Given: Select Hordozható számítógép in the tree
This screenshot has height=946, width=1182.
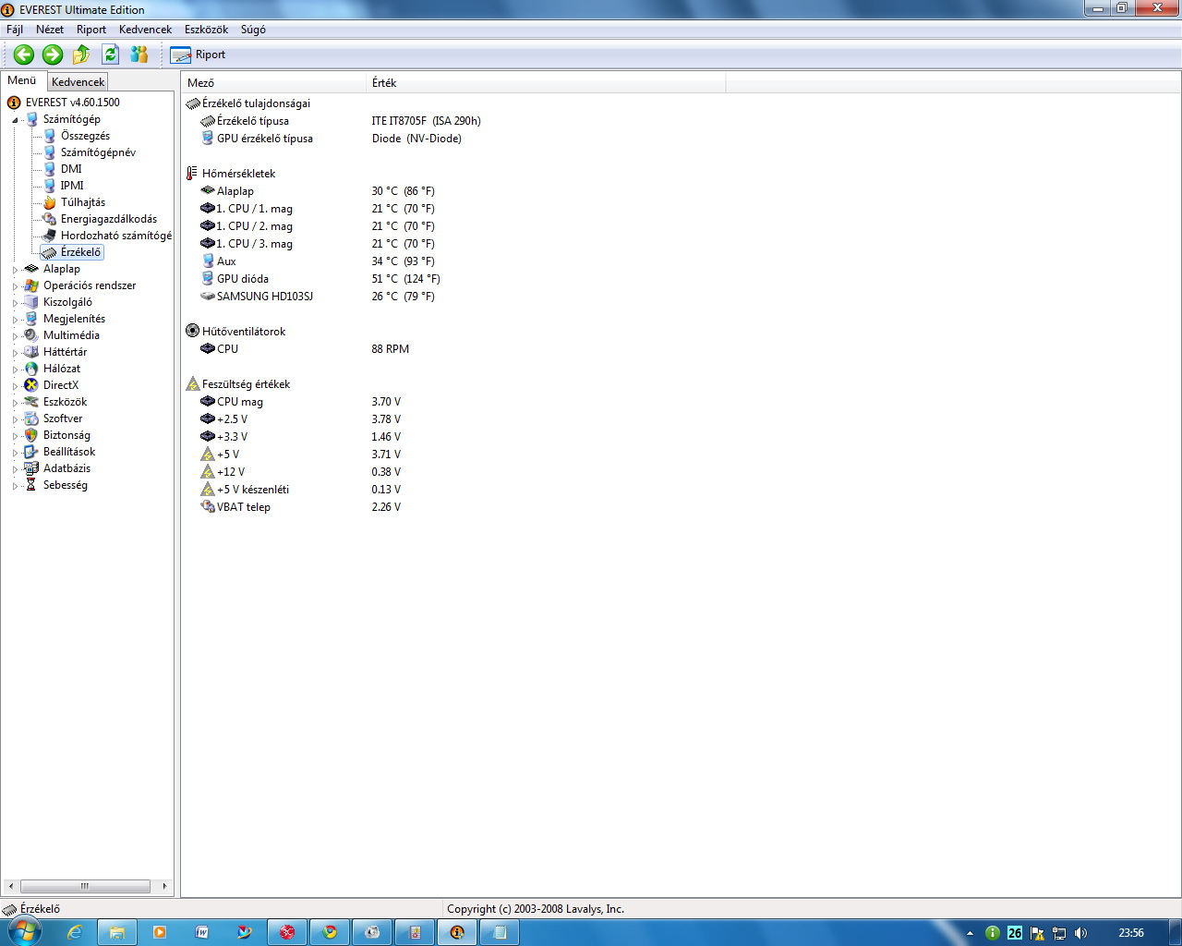Looking at the screenshot, I should [116, 236].
